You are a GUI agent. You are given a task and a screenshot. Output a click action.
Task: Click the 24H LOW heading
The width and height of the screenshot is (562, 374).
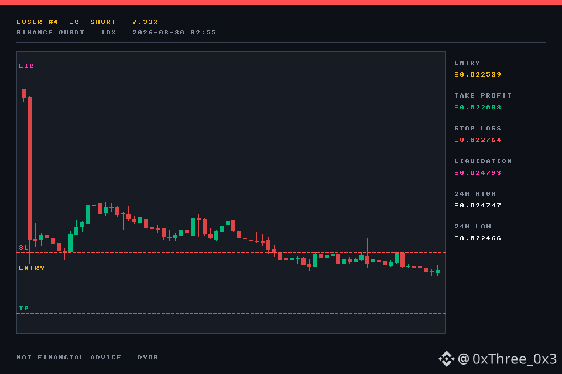coord(473,227)
